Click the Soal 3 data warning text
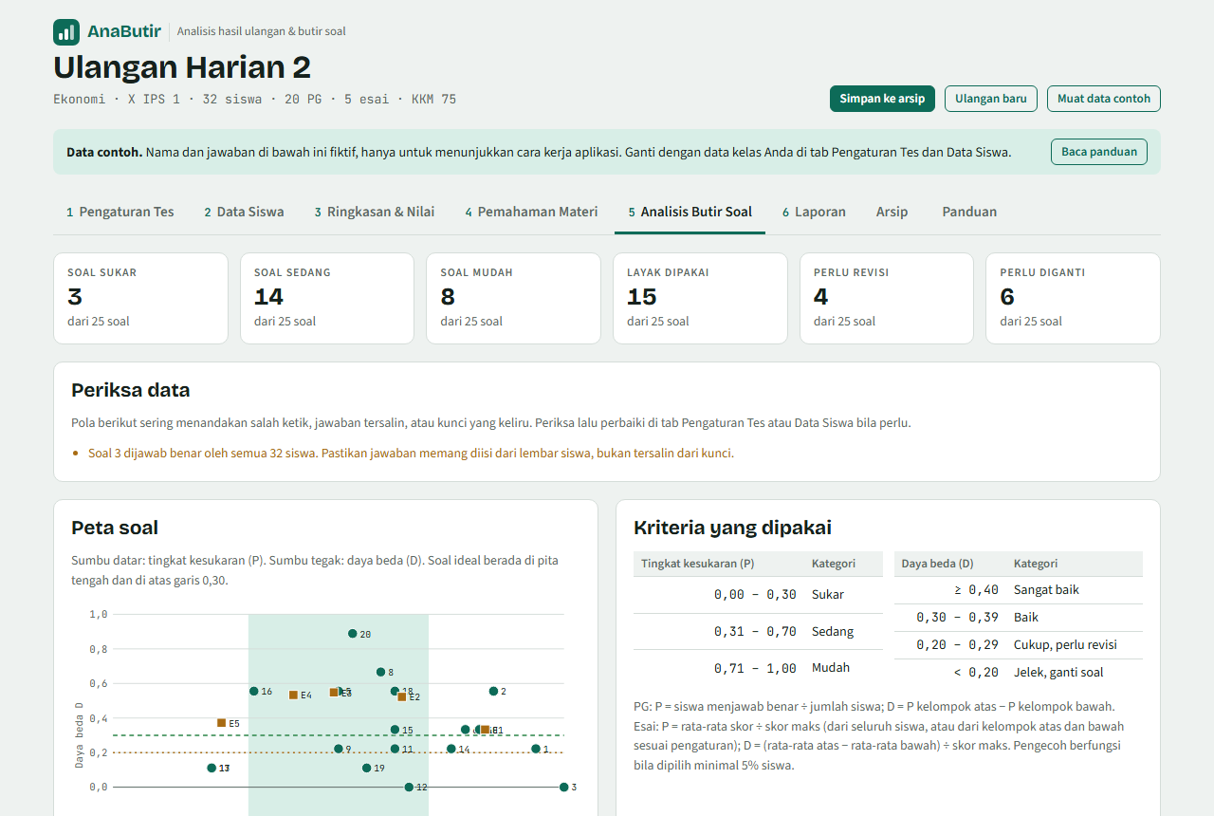This screenshot has width=1214, height=816. pos(411,454)
